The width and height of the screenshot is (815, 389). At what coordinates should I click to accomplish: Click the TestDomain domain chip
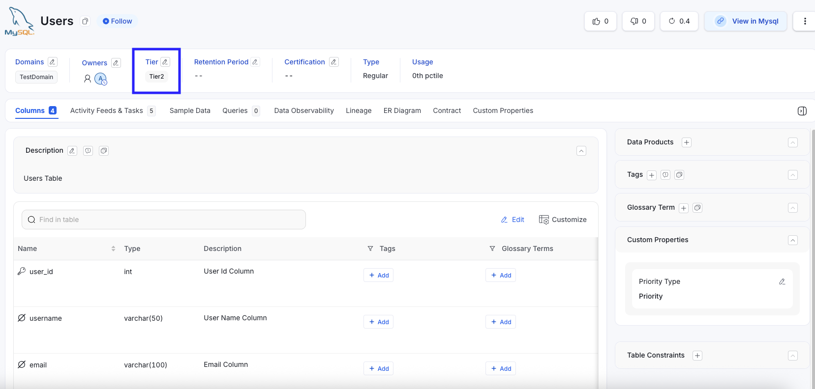(x=36, y=77)
